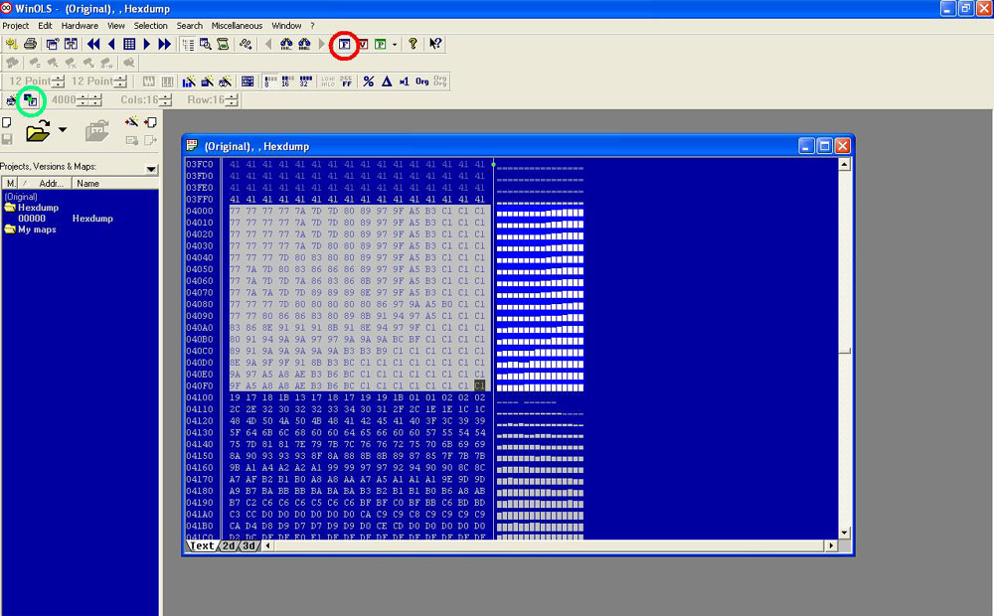Toggle the LoHi byte order button
This screenshot has height=616, width=994.
(328, 81)
